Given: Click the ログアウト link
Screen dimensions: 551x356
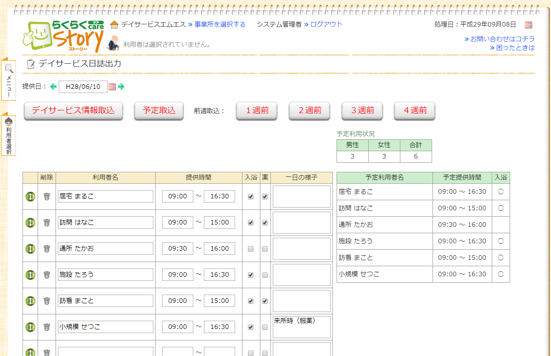Looking at the screenshot, I should click(x=326, y=24).
